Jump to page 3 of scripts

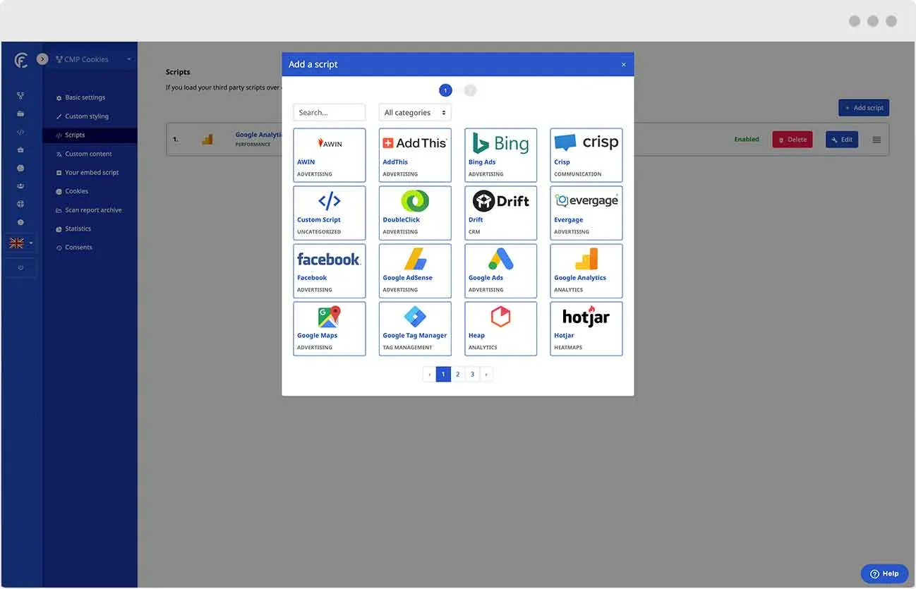point(472,375)
